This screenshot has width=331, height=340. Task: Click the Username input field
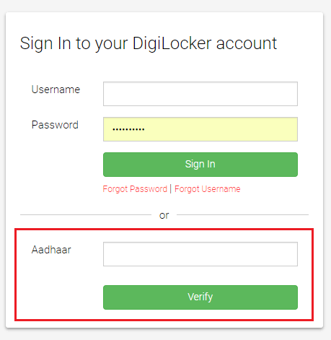click(200, 94)
